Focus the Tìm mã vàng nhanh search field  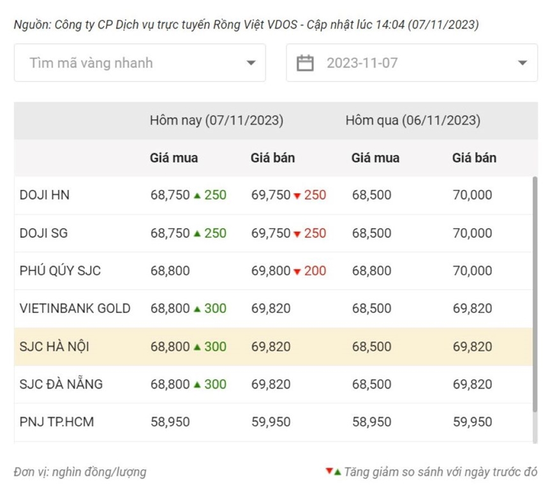point(140,63)
